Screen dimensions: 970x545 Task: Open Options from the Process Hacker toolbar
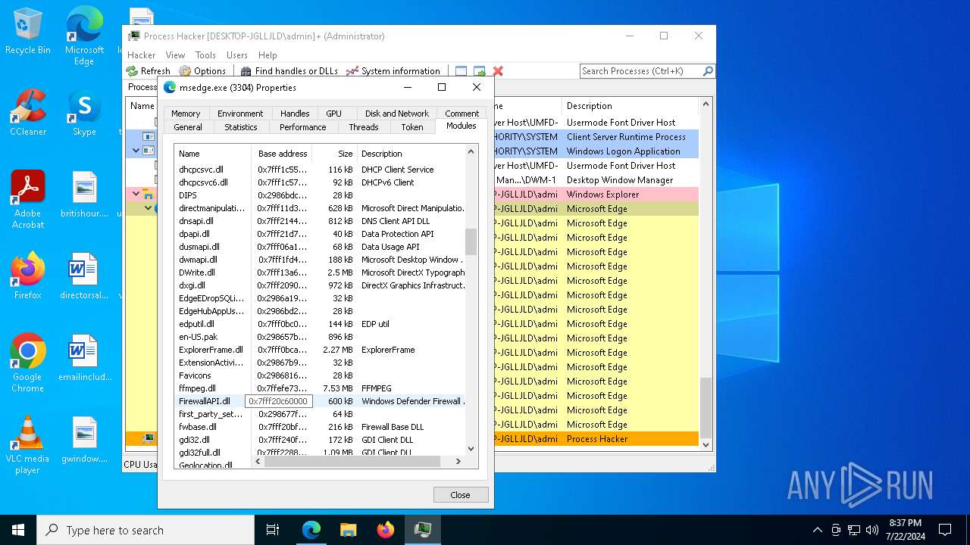[202, 71]
